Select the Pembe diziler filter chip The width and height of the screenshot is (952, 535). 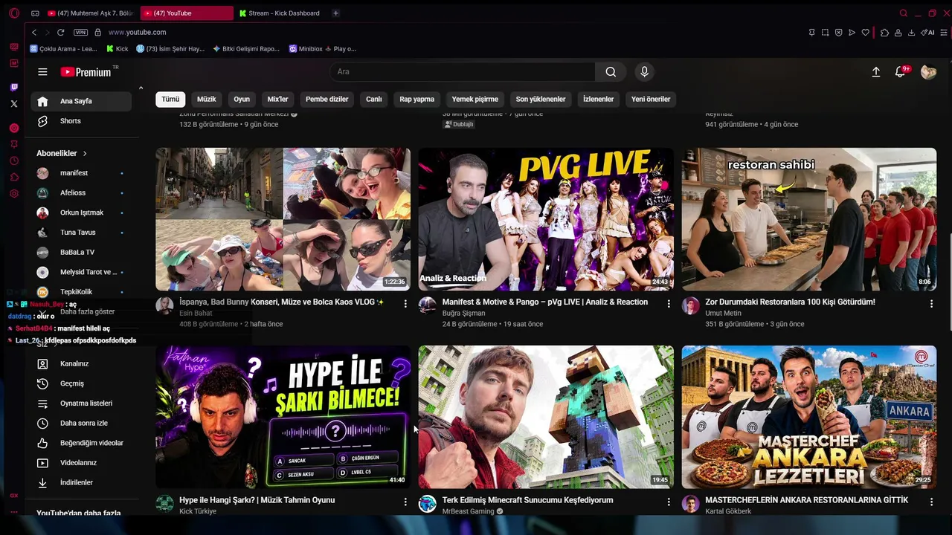[327, 99]
